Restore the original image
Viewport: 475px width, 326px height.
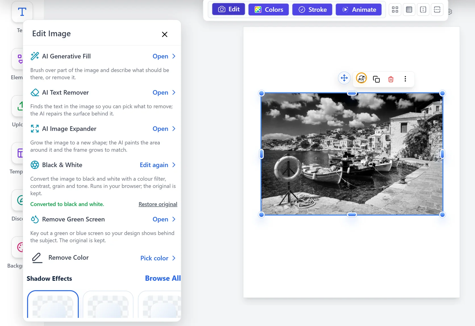coord(158,204)
